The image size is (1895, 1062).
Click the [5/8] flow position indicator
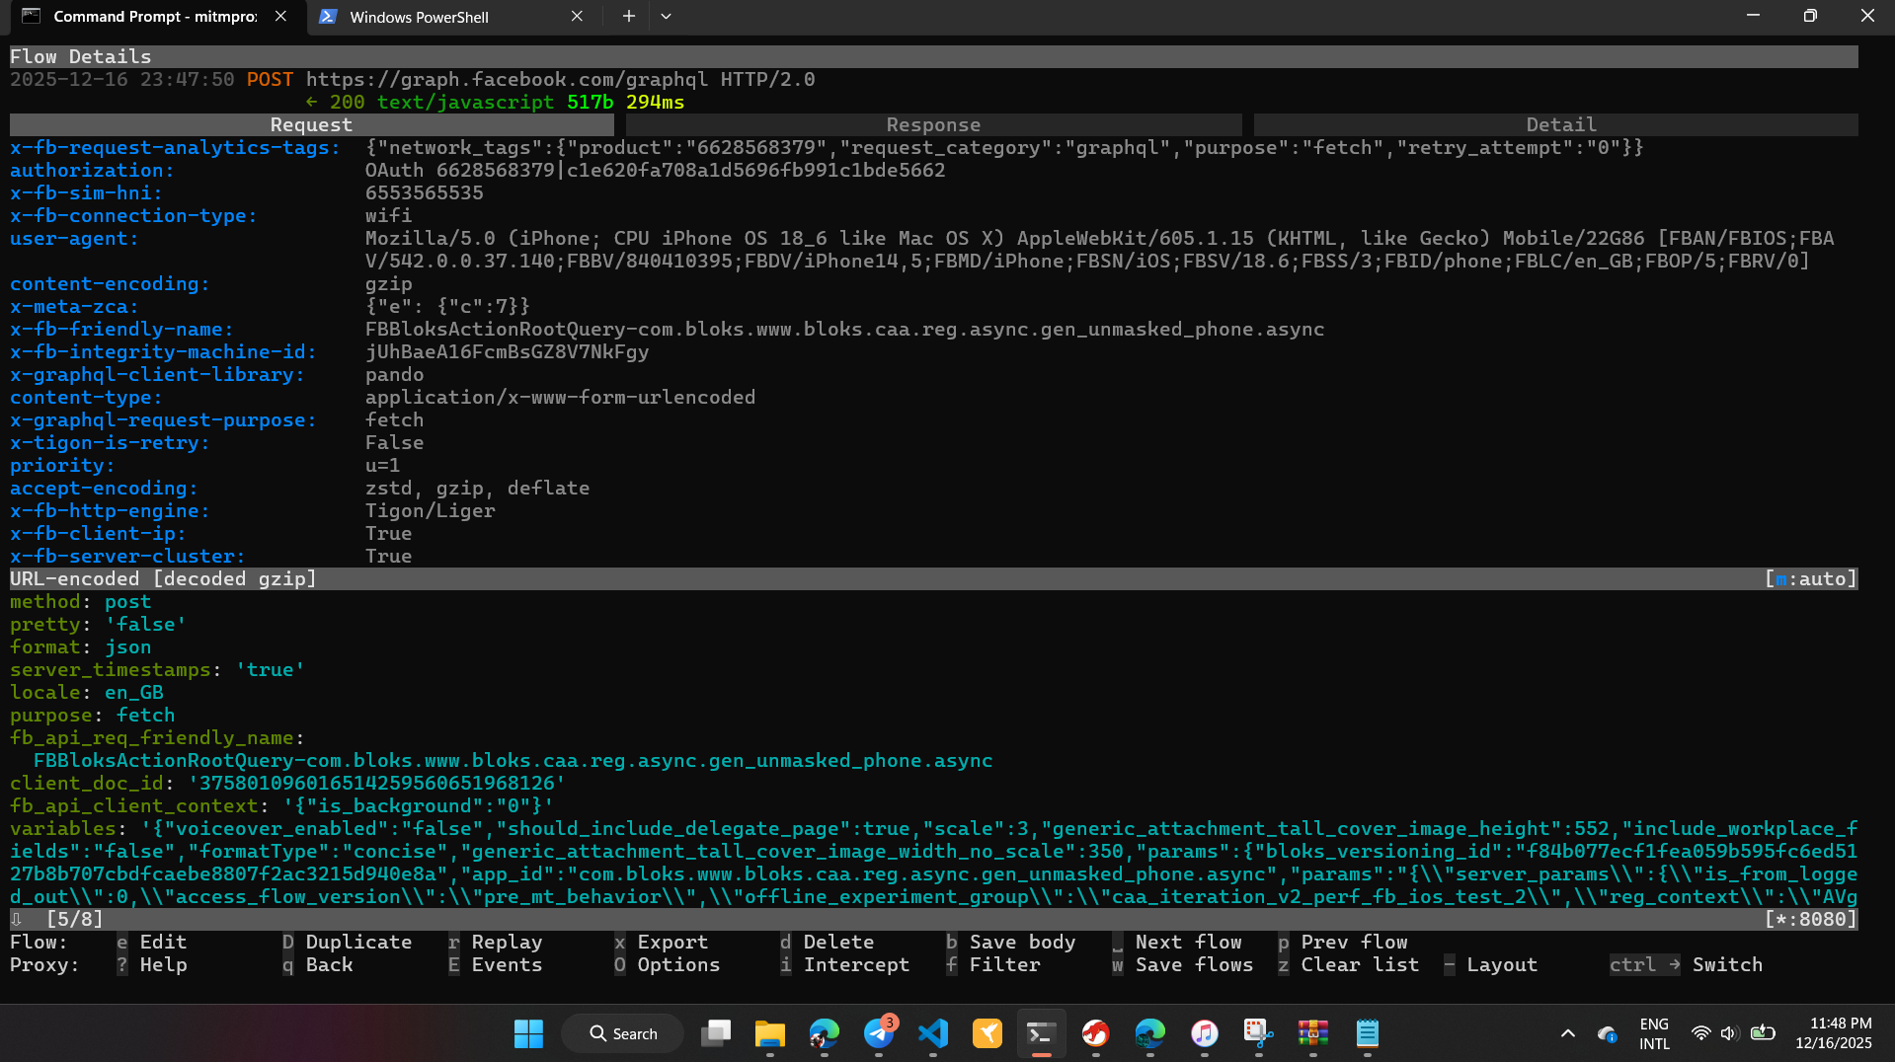coord(74,919)
